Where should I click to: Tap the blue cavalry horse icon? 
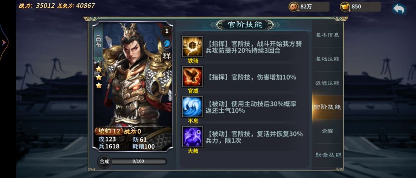167,43
